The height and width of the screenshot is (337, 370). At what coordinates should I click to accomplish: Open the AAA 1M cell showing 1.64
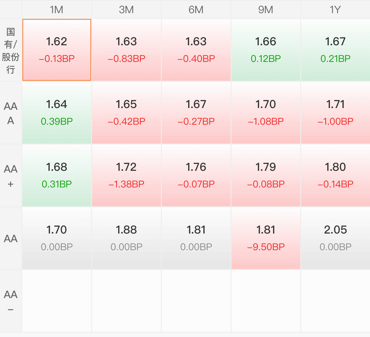click(x=57, y=113)
